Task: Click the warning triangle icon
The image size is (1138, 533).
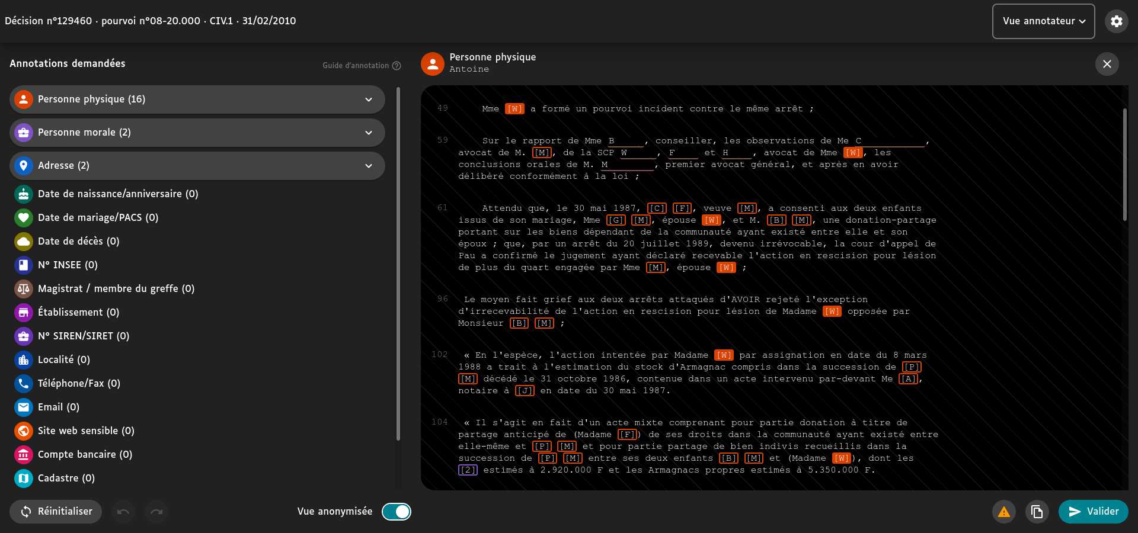Action: pyautogui.click(x=1004, y=512)
